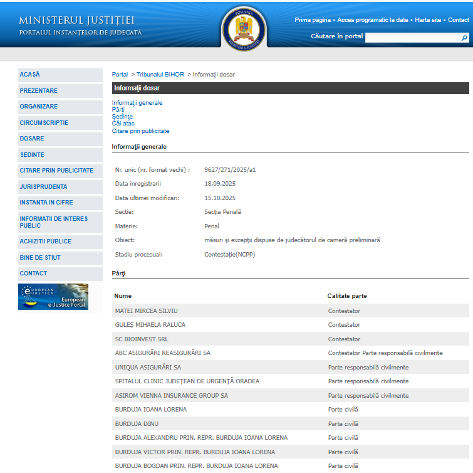The image size is (473, 473).
Task: Open Acces programatic la date link
Action: (x=373, y=20)
